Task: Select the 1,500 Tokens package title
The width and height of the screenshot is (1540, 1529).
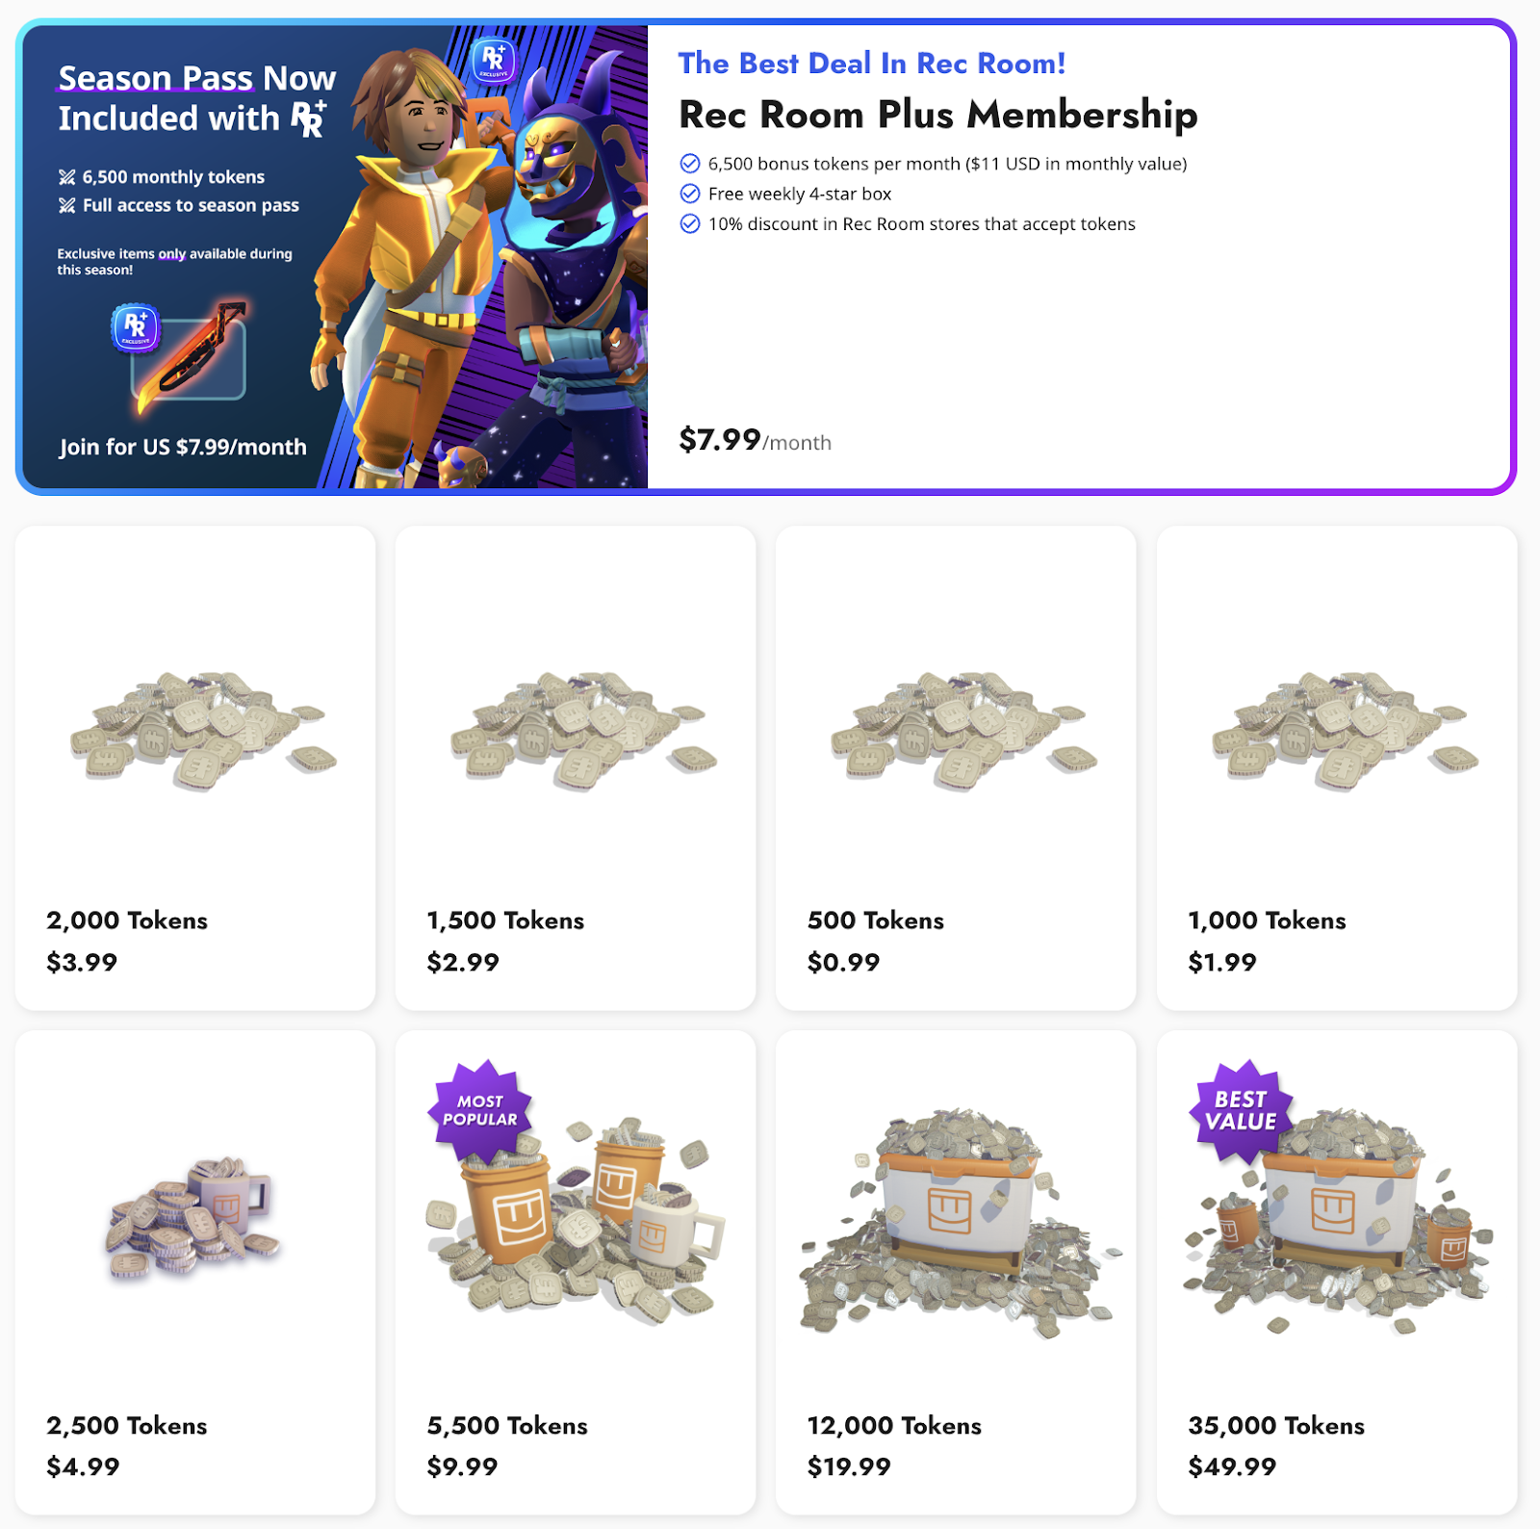Action: [505, 920]
